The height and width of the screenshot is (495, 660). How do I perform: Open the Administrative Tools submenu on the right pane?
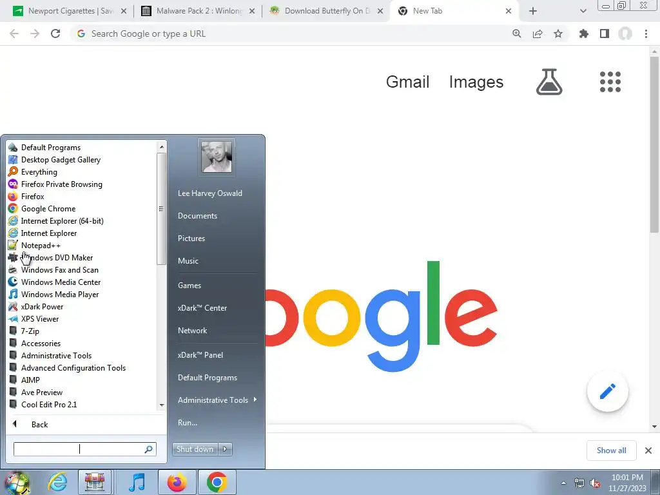[217, 400]
